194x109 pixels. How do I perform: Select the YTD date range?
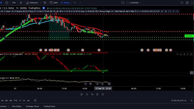point(15,101)
